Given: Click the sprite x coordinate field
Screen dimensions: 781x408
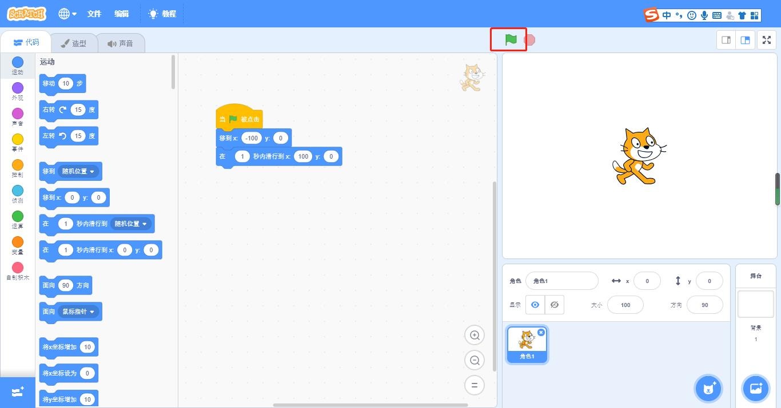Looking at the screenshot, I should 647,281.
